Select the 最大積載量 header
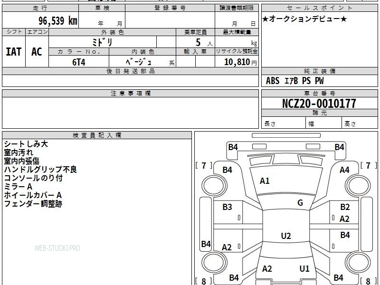This screenshot has height=285, width=380. [237, 32]
